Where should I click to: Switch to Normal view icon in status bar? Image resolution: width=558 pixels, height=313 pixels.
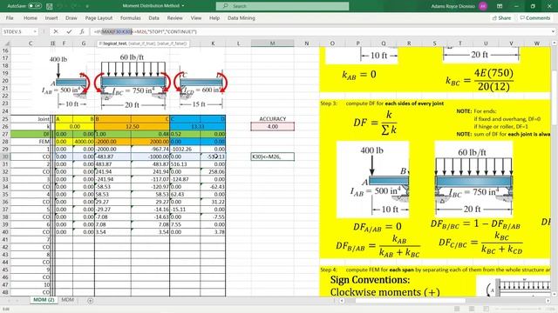pyautogui.click(x=457, y=309)
